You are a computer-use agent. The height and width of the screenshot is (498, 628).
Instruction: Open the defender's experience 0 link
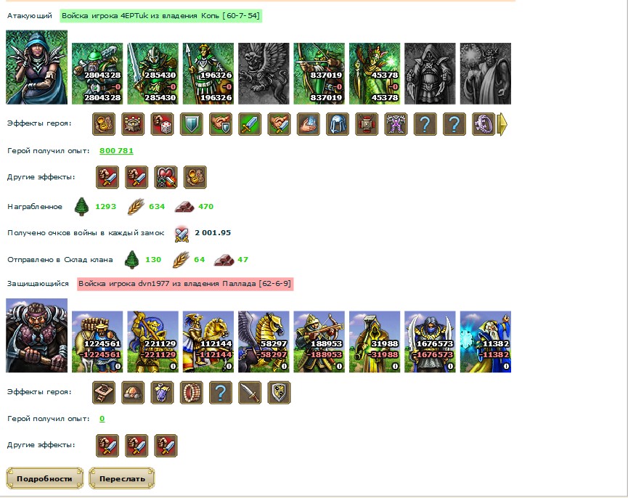102,419
